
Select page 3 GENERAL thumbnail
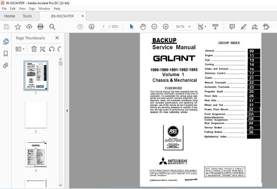pyautogui.click(x=36, y=153)
